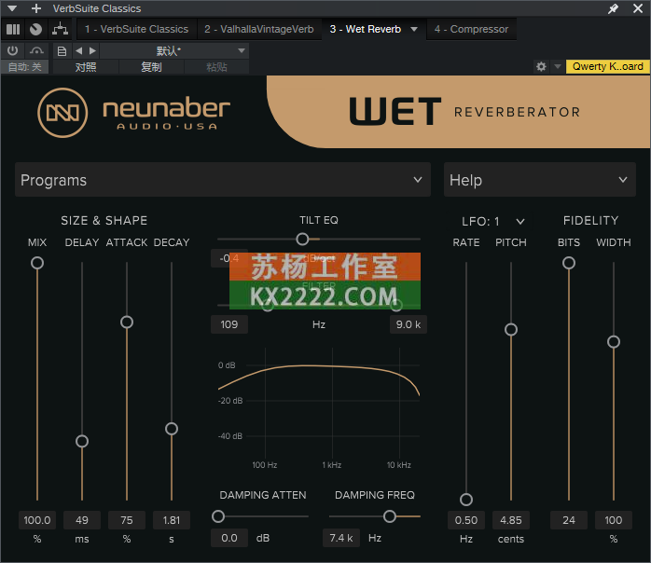Open the arrow menu beside Wet Reverb tab
This screenshot has width=651, height=563.
414,29
